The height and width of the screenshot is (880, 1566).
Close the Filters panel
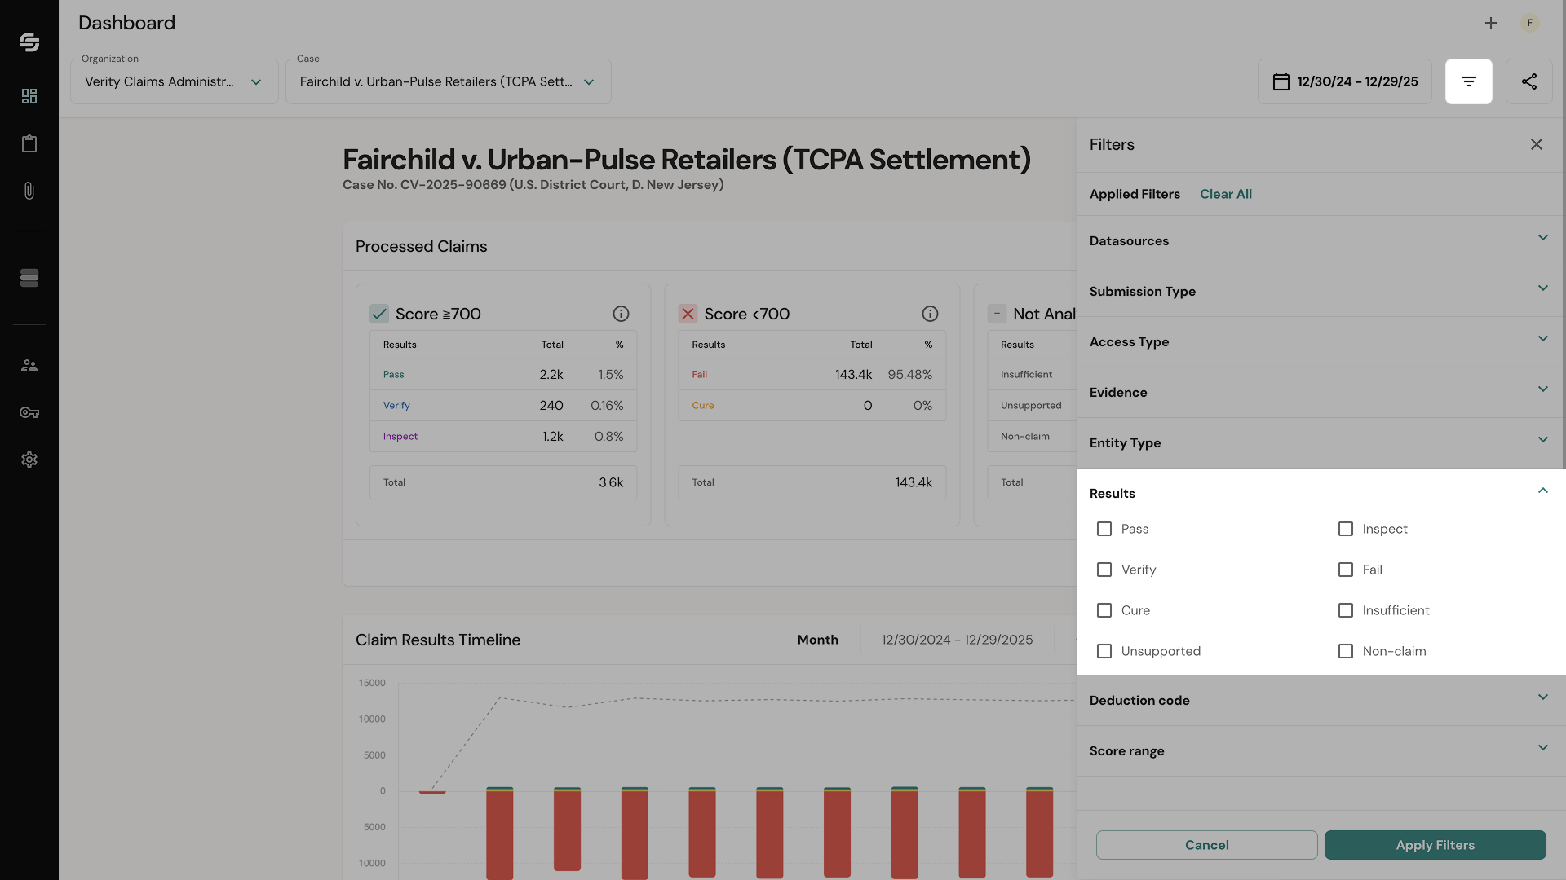click(x=1537, y=144)
